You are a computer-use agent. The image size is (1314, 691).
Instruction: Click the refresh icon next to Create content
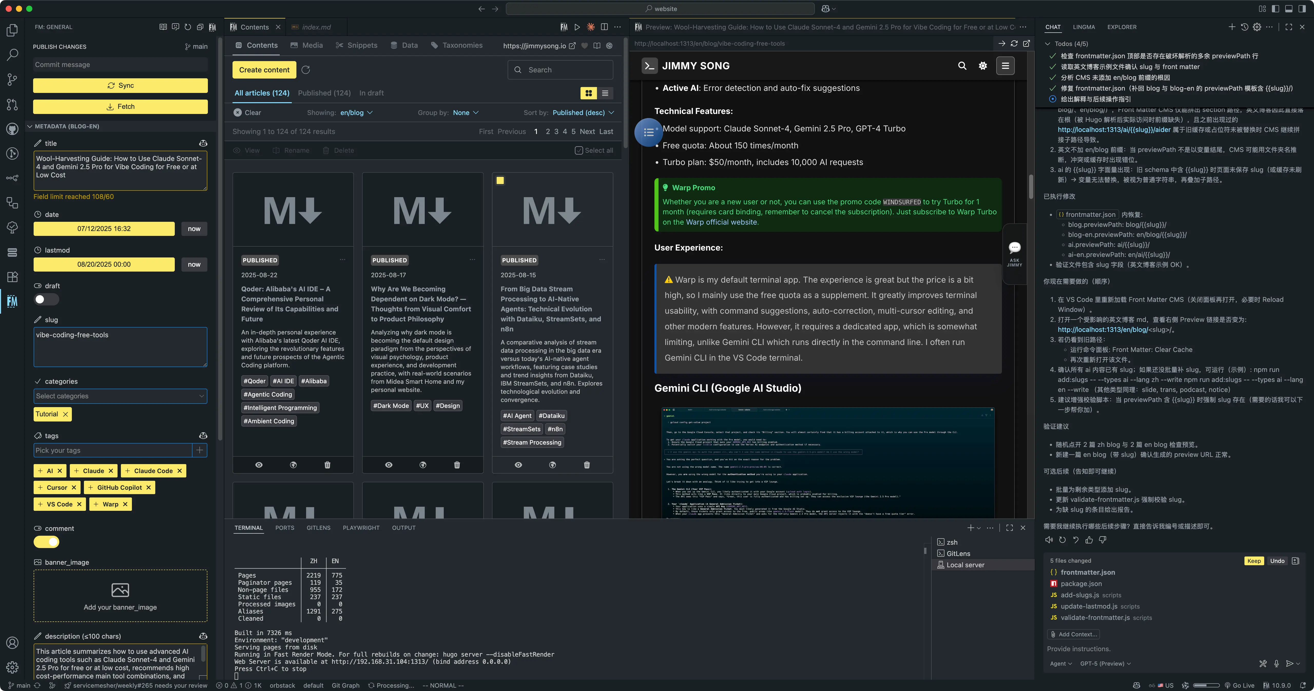pyautogui.click(x=306, y=70)
